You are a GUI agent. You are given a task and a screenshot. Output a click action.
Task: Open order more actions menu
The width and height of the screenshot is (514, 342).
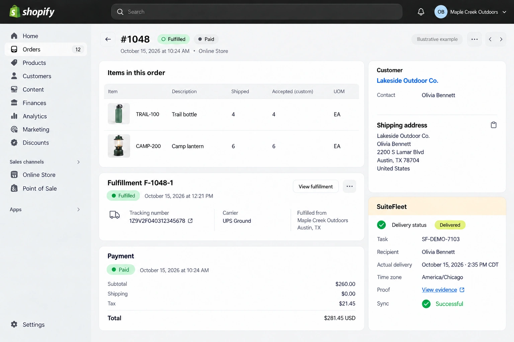tap(474, 39)
